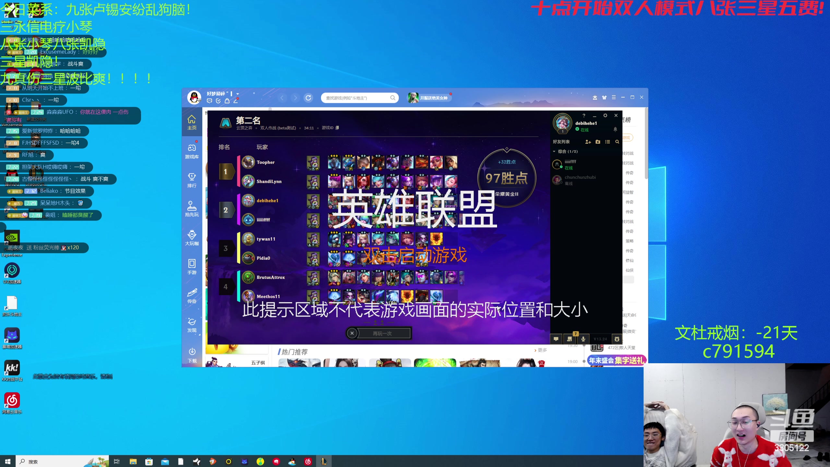
Task: Click the lock icon under nickname
Action: tap(227, 101)
